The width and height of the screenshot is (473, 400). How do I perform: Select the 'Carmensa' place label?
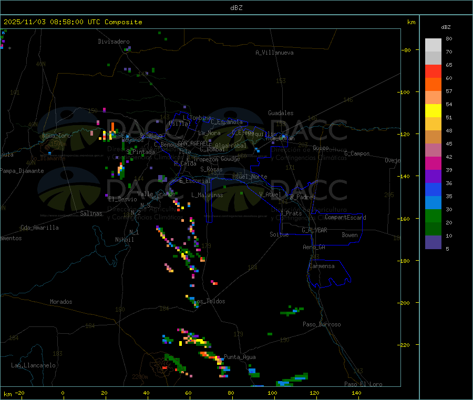322,266
